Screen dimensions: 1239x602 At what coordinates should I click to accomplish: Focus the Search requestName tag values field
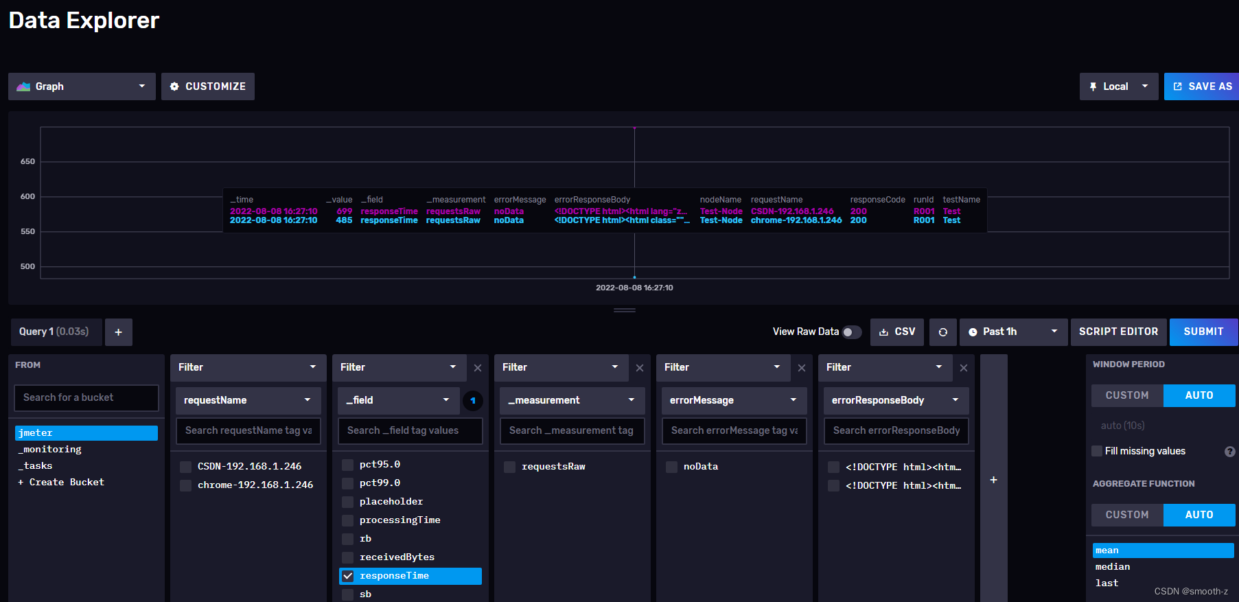point(248,430)
